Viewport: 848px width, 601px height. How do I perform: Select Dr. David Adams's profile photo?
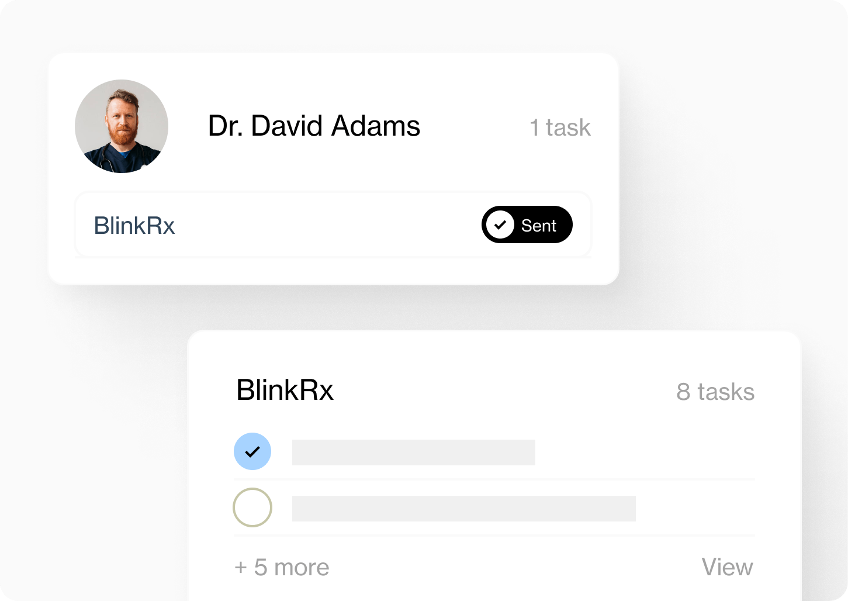coord(121,126)
